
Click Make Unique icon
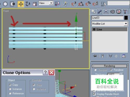110,56
